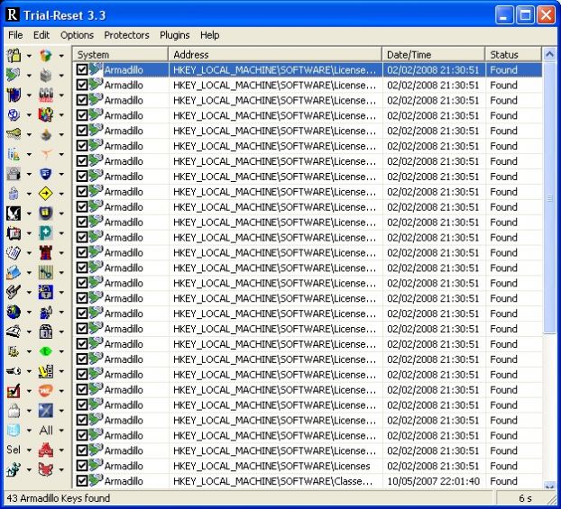
Task: Click the yellow diamond arrow sign icon
Action: point(46,193)
